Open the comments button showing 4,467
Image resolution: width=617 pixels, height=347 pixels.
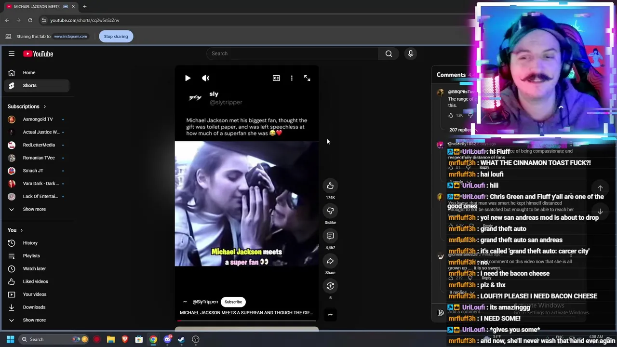pos(330,236)
